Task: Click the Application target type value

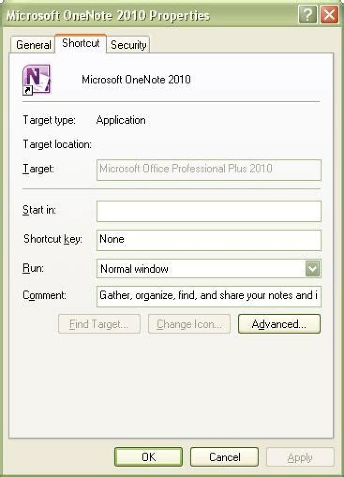Action: pos(121,120)
